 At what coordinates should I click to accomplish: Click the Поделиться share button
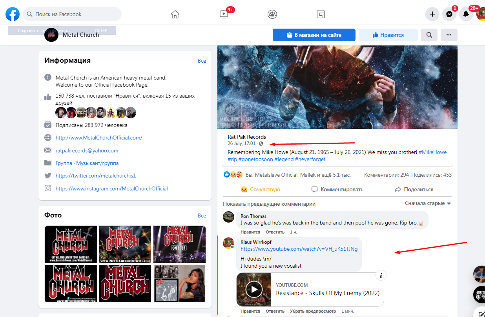414,189
